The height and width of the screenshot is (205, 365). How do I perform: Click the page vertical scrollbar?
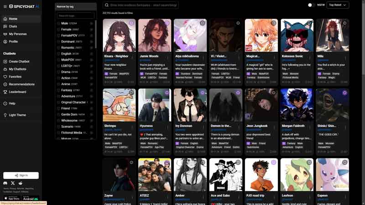tap(363, 40)
